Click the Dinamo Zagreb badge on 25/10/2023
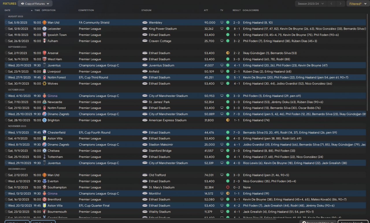This screenshot has width=370, height=223. (x=44, y=114)
